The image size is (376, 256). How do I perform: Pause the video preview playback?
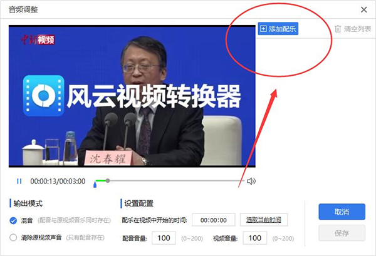click(x=19, y=182)
